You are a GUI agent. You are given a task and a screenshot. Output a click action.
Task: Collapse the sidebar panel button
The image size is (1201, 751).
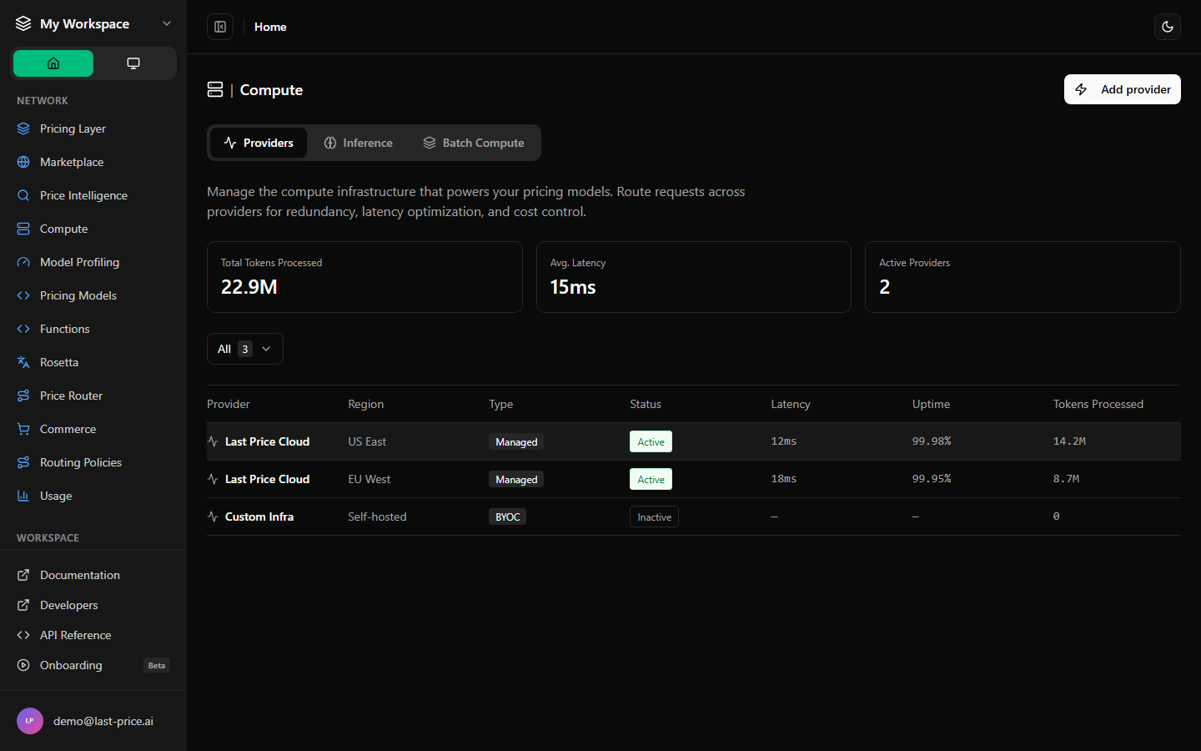point(220,27)
